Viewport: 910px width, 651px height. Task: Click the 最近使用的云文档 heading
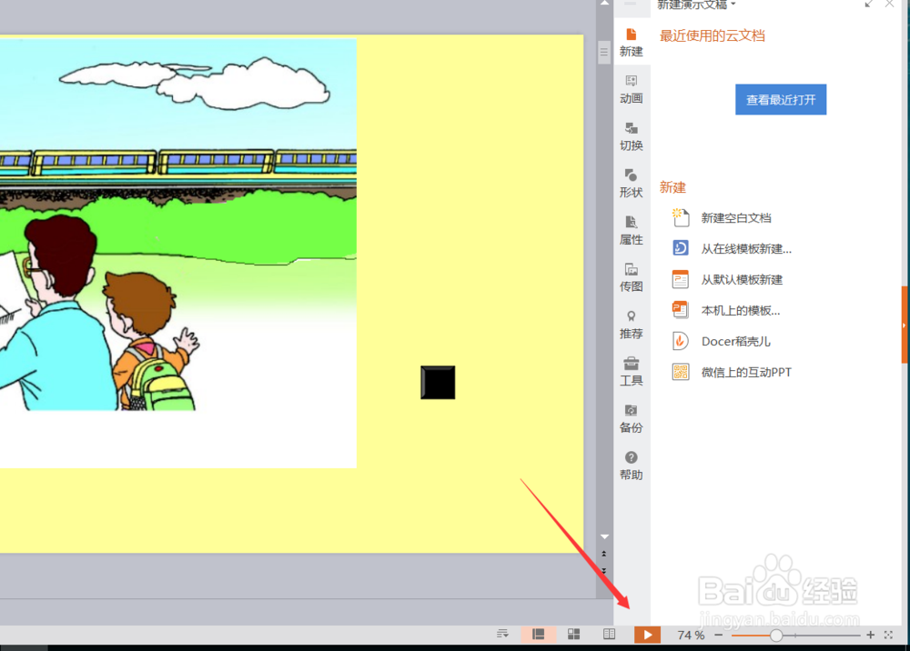713,36
